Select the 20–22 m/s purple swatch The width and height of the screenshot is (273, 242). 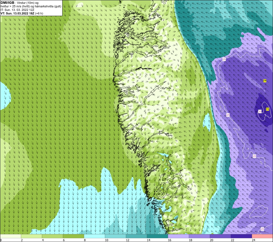(x=220, y=236)
